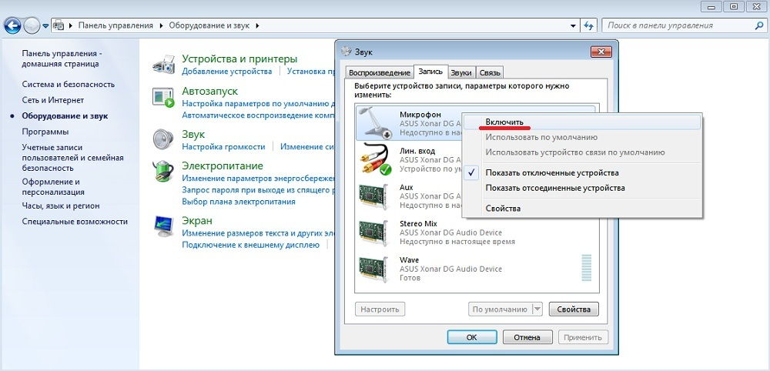
Task: Click the Sound (Звук) speaker icon
Action: tap(163, 139)
